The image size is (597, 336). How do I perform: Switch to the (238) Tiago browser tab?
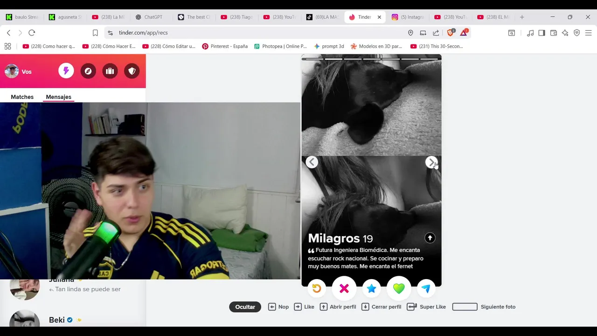click(237, 17)
